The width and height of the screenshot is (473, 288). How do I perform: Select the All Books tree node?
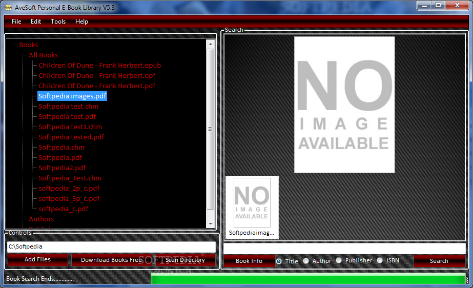[x=44, y=55]
